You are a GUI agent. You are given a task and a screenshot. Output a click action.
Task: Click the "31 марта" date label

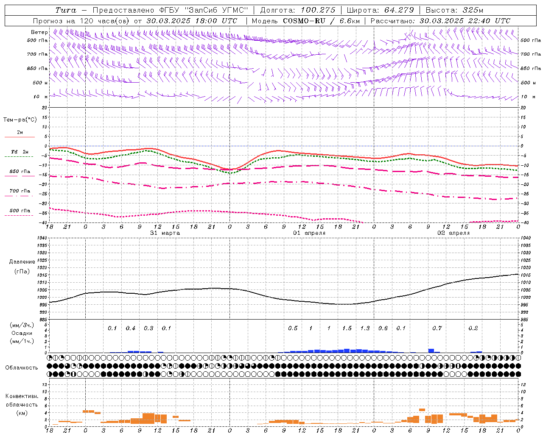pyautogui.click(x=165, y=233)
